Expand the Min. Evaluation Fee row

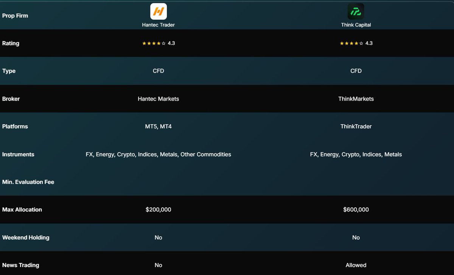click(x=28, y=182)
